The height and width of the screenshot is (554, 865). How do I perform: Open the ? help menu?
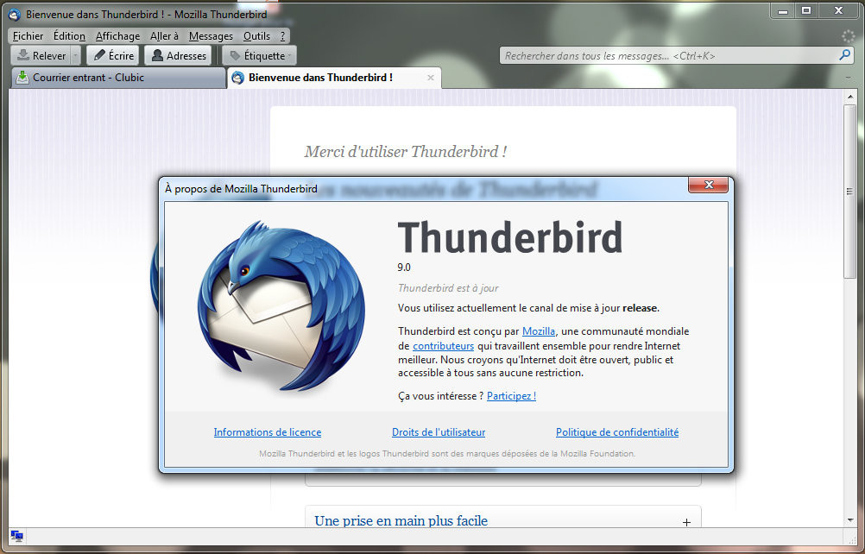282,36
